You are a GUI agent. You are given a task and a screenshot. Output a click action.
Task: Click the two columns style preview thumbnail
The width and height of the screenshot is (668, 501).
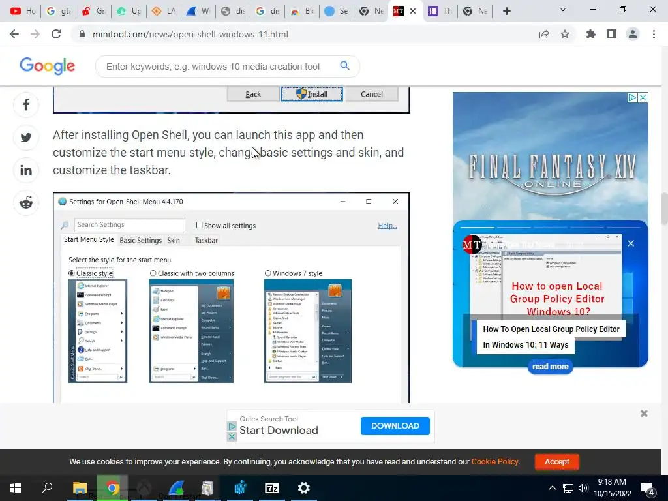pyautogui.click(x=191, y=331)
